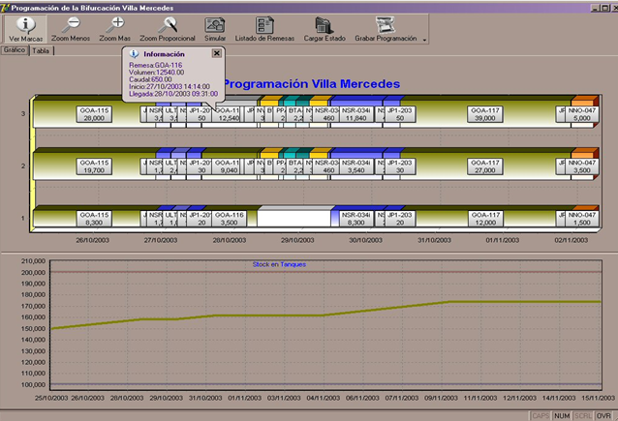The width and height of the screenshot is (618, 421).
Task: Click the Grabar Programación icon
Action: click(386, 25)
